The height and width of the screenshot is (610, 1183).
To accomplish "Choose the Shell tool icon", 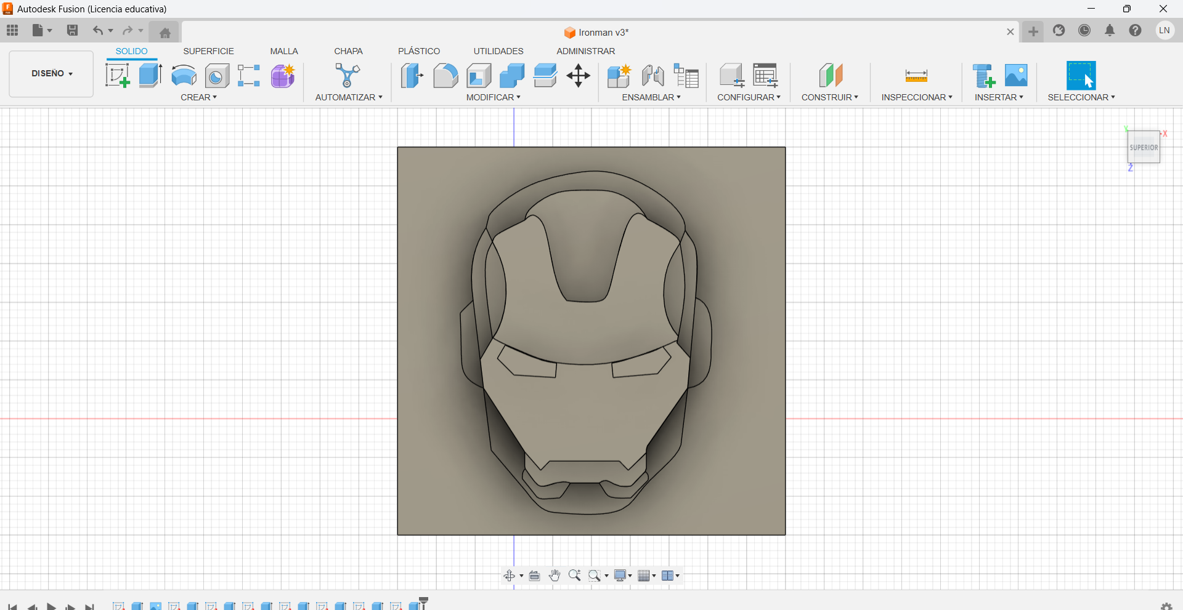I will tap(479, 76).
